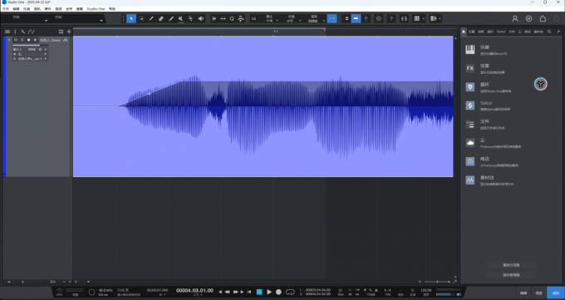Open the track input dropdown arrow
Screen dimensions: 565x300
(x=46, y=49)
